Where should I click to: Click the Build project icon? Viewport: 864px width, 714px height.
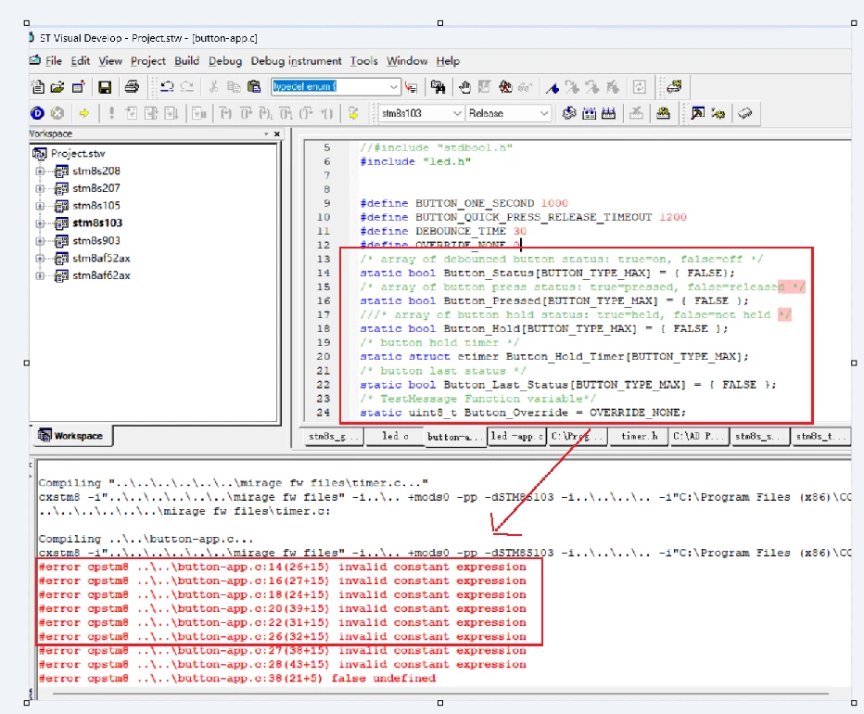pyautogui.click(x=589, y=113)
